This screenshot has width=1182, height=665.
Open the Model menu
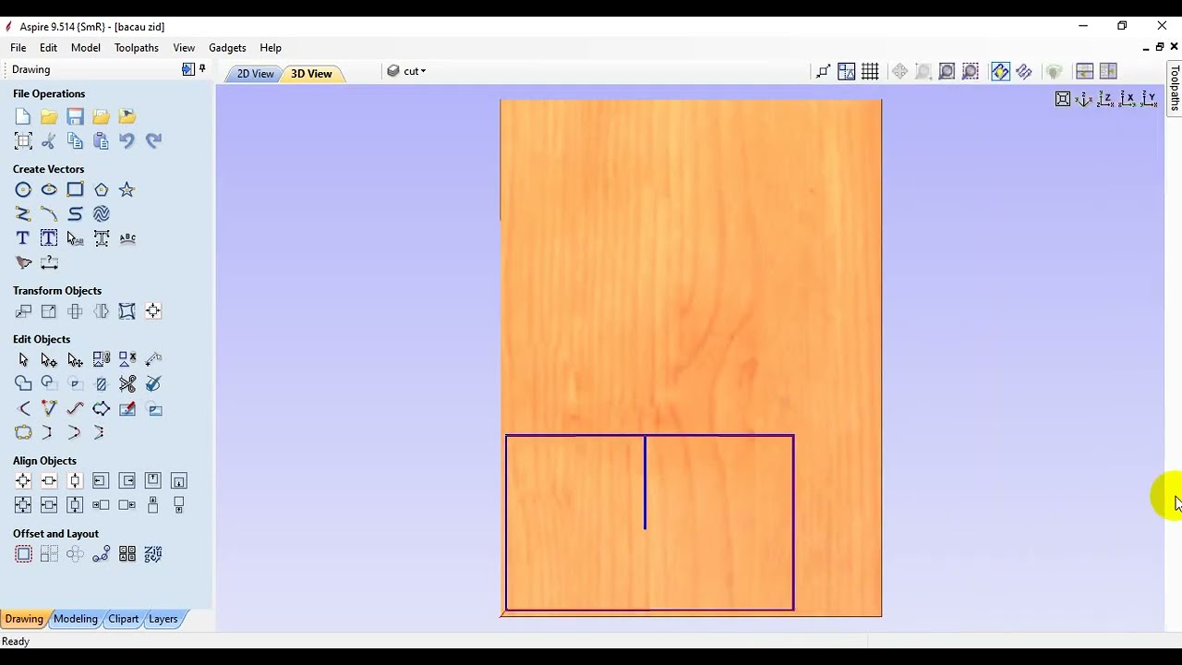[86, 47]
